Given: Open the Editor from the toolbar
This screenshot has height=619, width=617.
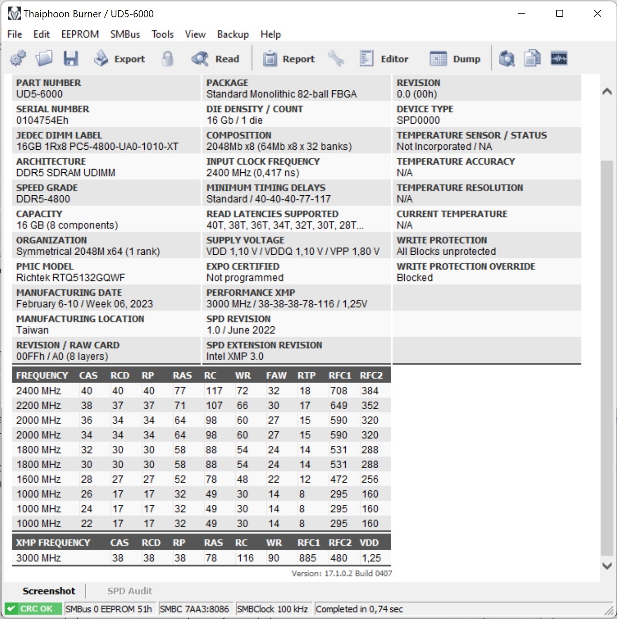Looking at the screenshot, I should click(x=384, y=59).
